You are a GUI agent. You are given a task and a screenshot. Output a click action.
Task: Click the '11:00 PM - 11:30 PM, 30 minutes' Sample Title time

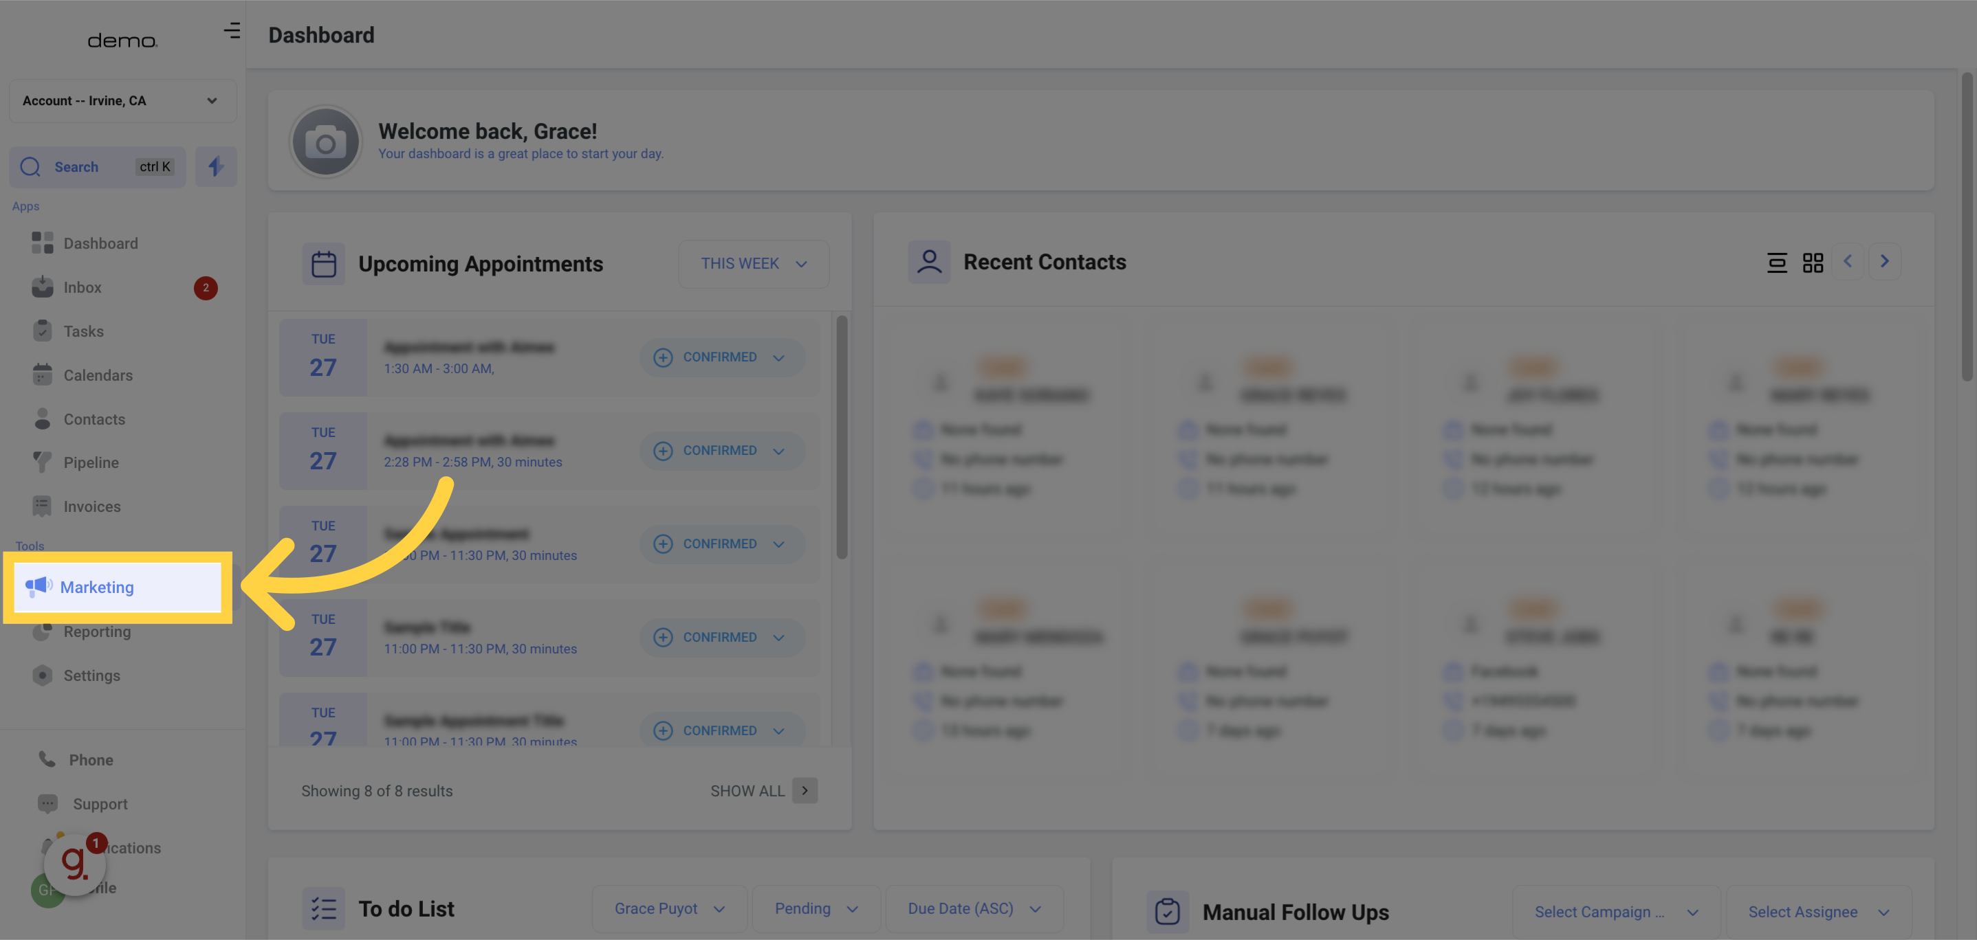point(481,649)
